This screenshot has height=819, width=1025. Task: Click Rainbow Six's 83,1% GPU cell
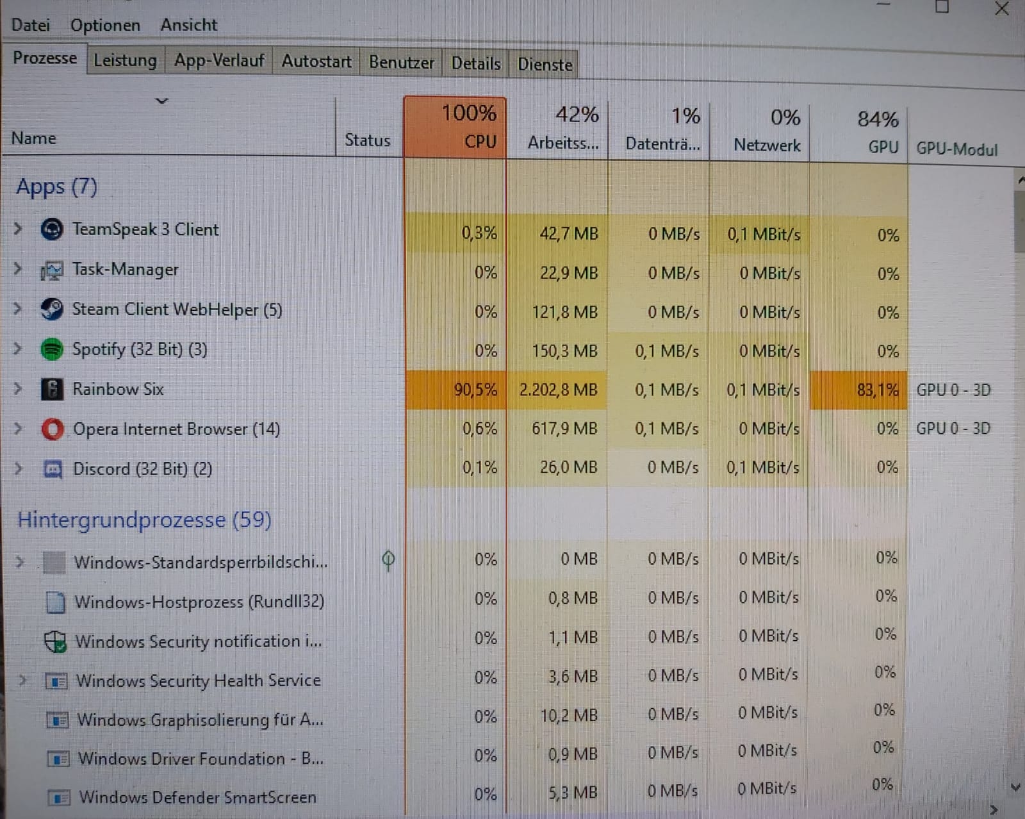coord(858,390)
